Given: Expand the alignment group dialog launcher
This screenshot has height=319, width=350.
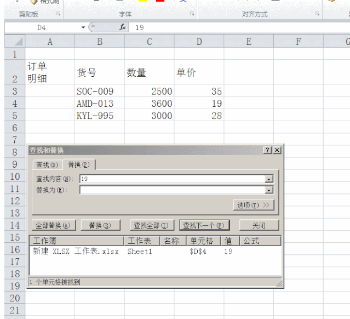Looking at the screenshot, I should 317,14.
